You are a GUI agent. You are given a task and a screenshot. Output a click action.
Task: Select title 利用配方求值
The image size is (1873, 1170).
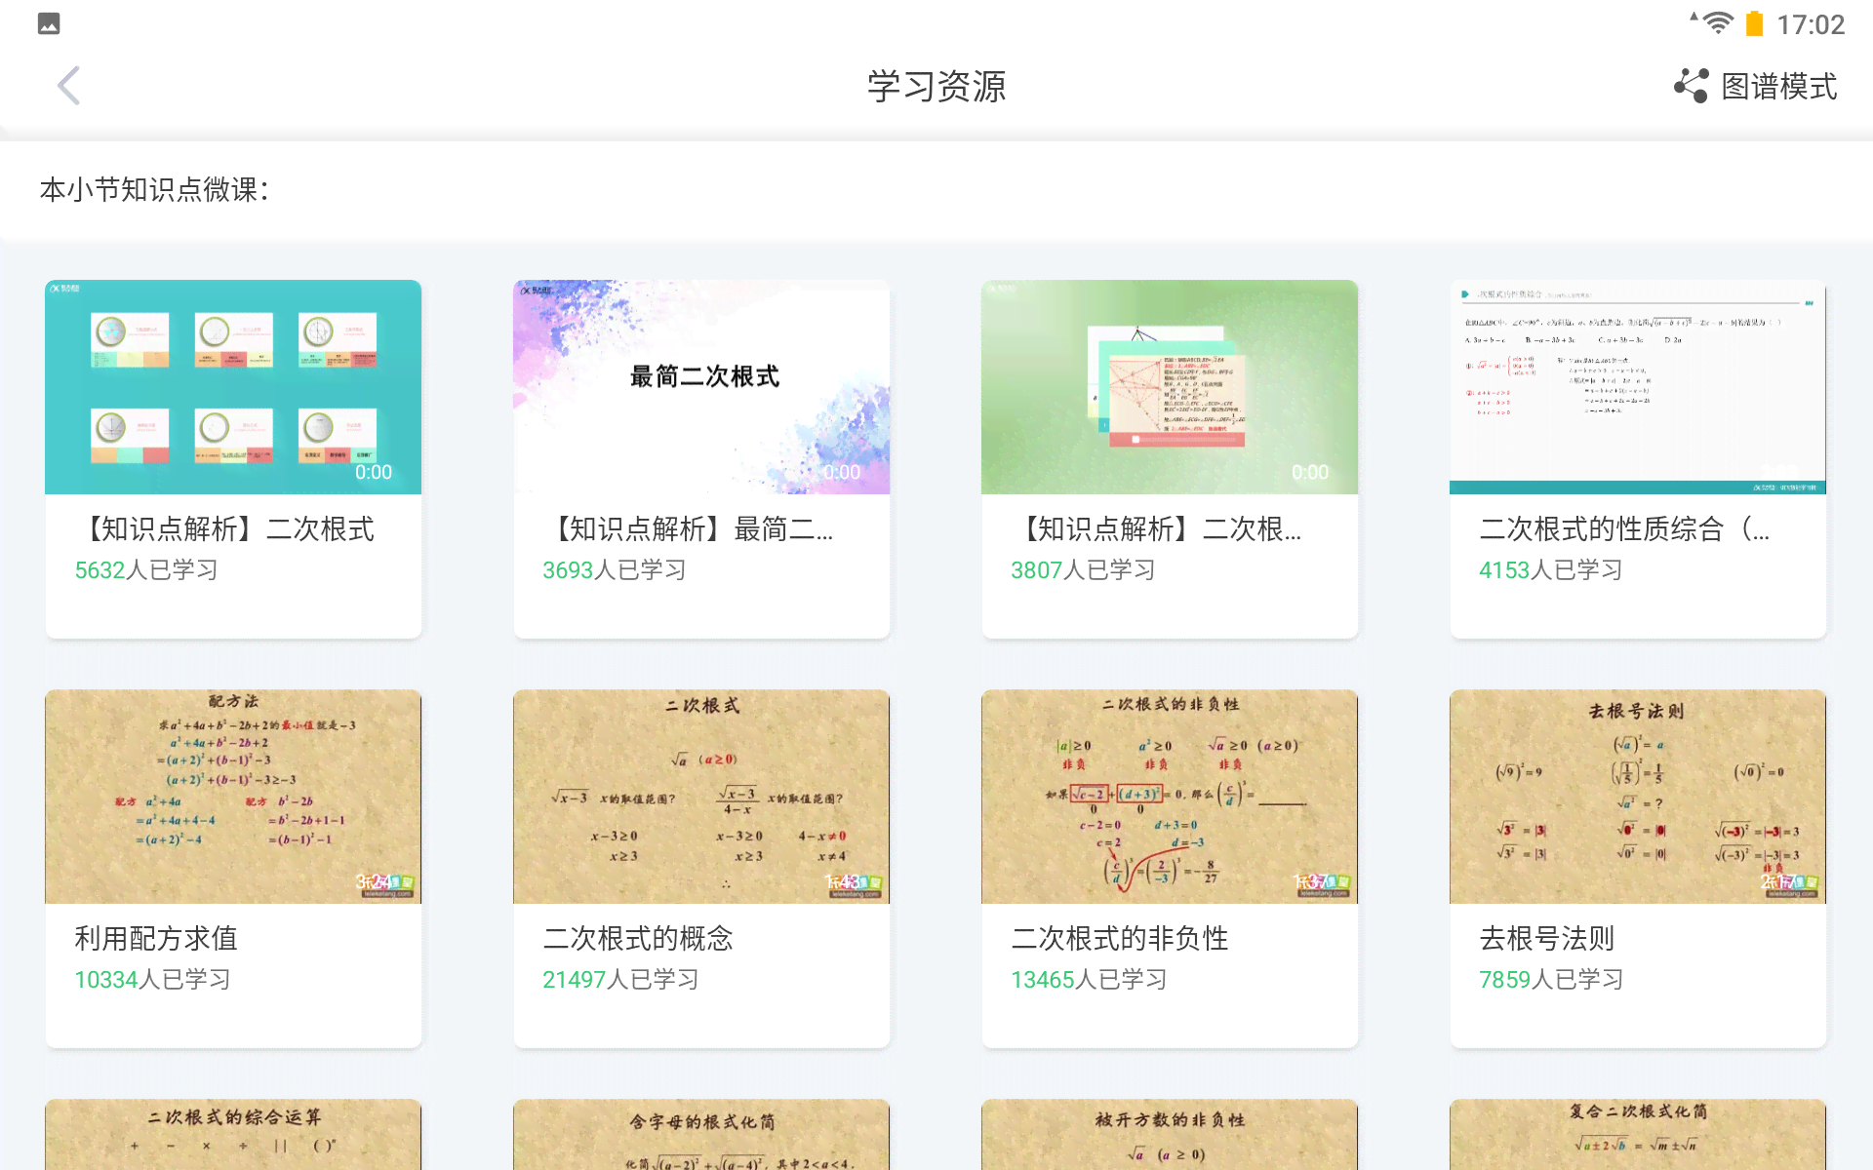(x=157, y=939)
